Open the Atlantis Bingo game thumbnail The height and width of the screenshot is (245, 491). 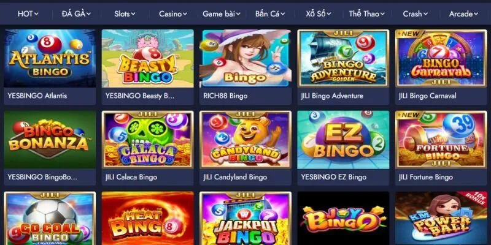click(50, 58)
